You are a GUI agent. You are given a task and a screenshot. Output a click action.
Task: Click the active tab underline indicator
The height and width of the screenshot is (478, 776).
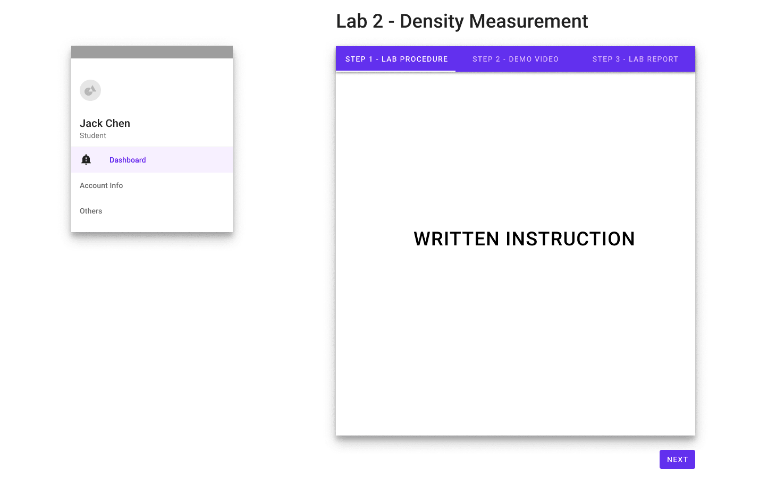click(x=395, y=70)
